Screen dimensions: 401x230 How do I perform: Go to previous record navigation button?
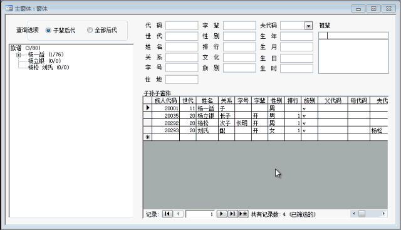(178, 214)
